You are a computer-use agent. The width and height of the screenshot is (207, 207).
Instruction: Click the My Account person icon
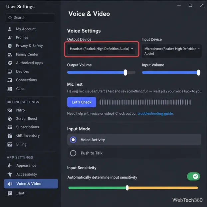click(10, 29)
